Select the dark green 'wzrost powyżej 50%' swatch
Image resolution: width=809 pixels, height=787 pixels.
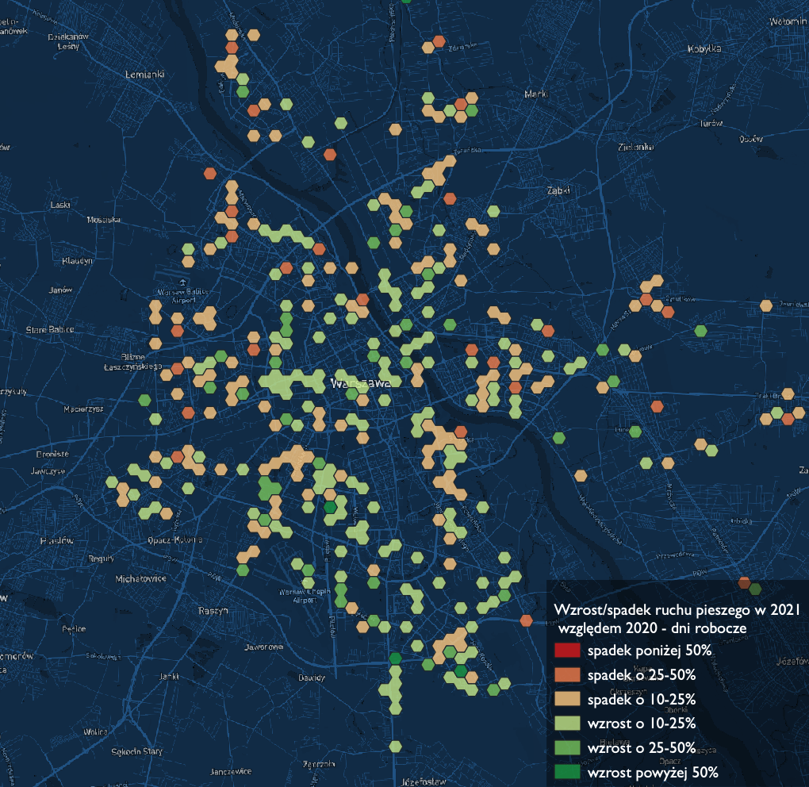coord(569,772)
